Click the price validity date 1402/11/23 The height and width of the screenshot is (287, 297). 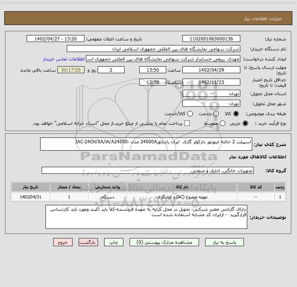pos(211,82)
